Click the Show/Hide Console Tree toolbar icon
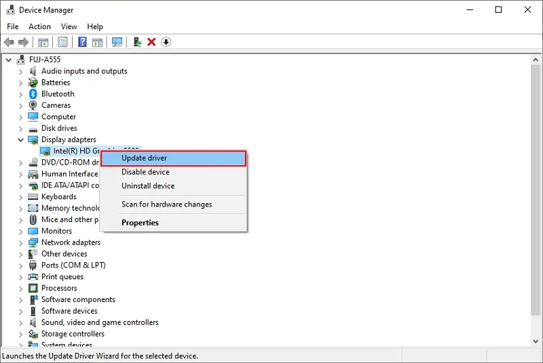This screenshot has height=363, width=543. pyautogui.click(x=43, y=43)
